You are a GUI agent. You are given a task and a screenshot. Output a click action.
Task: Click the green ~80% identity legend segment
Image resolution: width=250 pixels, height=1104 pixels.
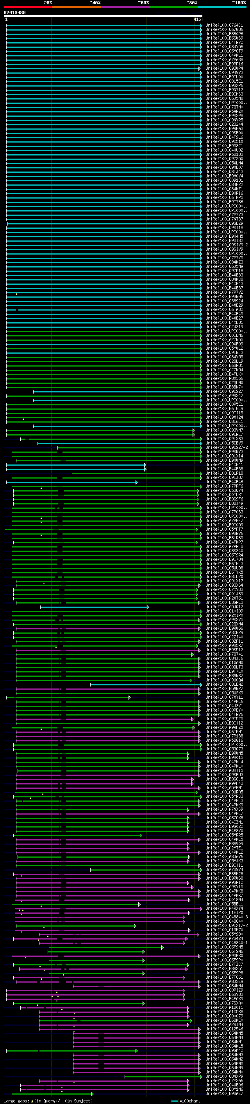173,7
